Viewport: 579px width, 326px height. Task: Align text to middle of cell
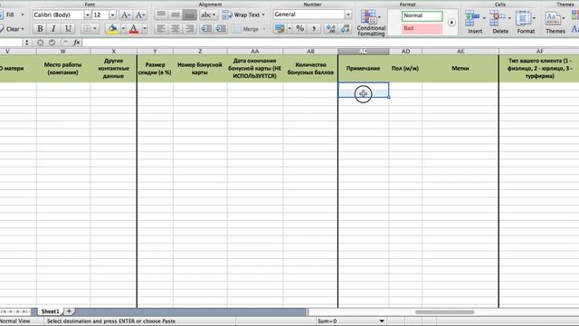point(176,14)
